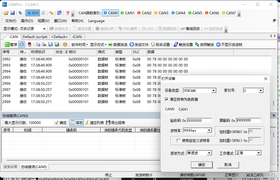Close the 总线错误 panel

[x=274, y=116]
